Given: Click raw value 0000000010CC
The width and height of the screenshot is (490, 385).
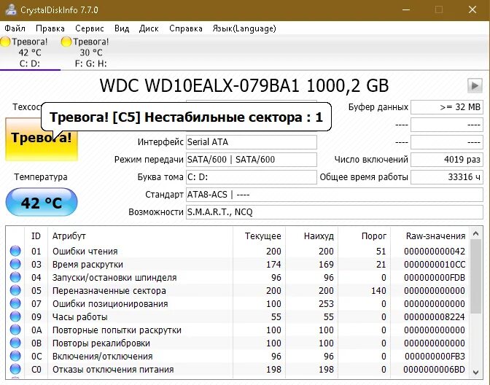Looking at the screenshot, I should point(435,265).
